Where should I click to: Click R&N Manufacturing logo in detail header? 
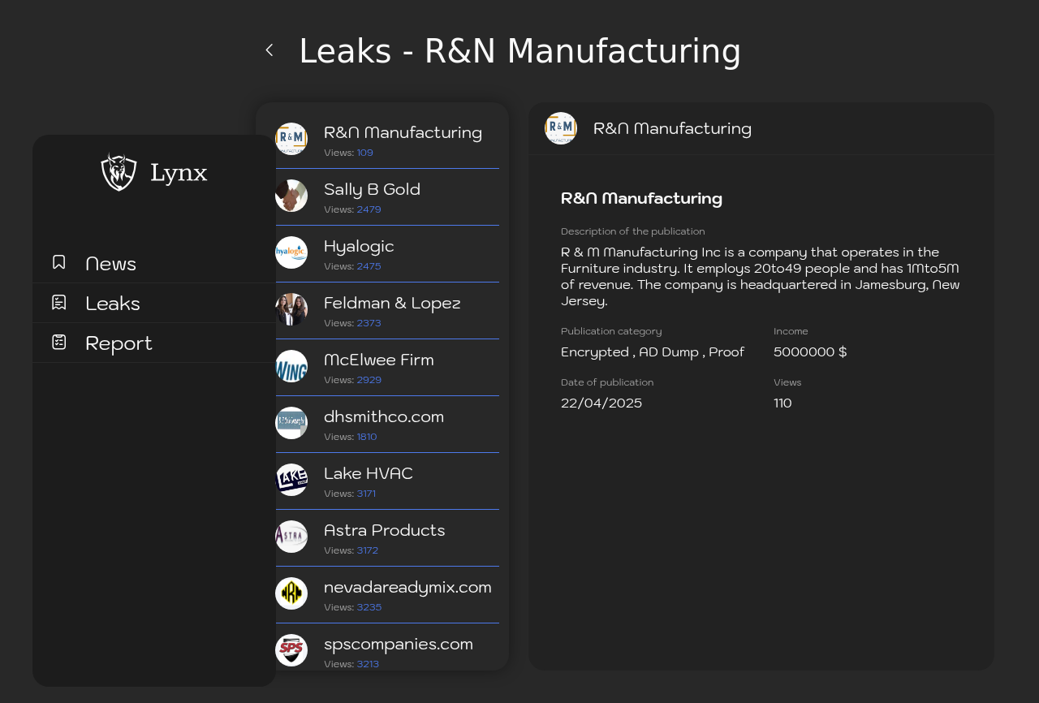pyautogui.click(x=561, y=128)
